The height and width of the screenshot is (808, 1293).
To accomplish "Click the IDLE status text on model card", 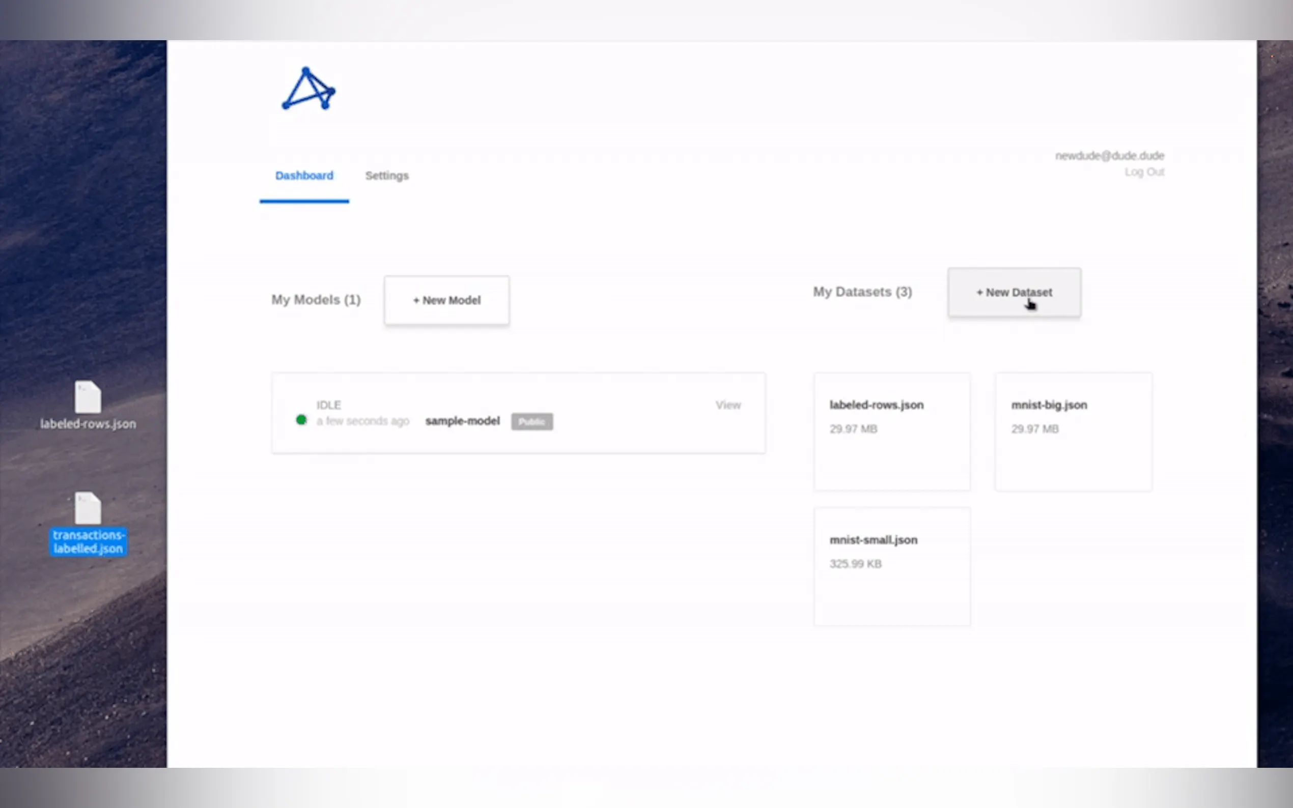I will (328, 405).
